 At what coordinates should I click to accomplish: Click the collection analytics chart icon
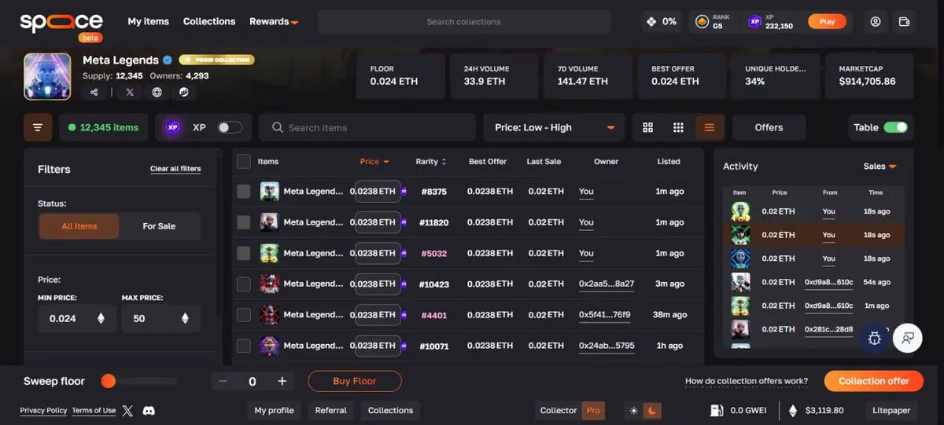pyautogui.click(x=184, y=92)
